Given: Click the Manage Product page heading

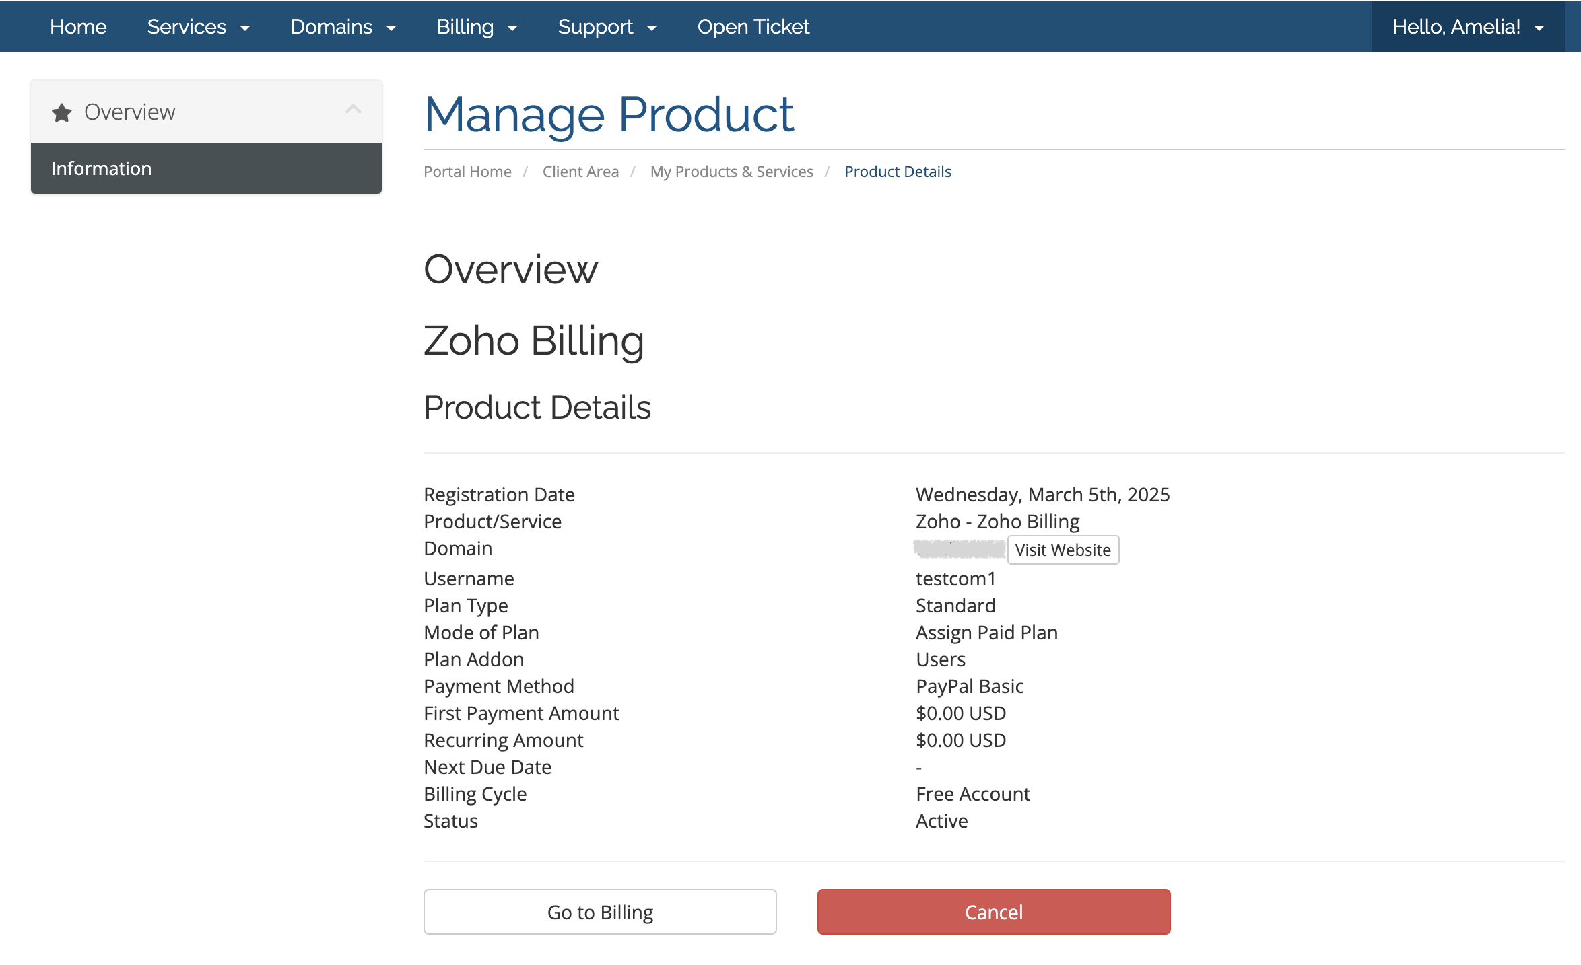Looking at the screenshot, I should pyautogui.click(x=609, y=114).
